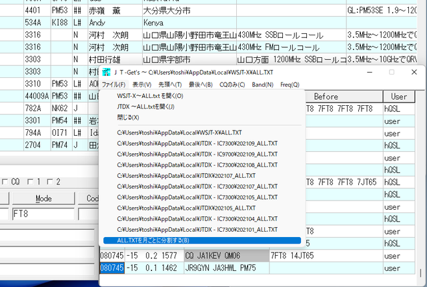Click code cell 534A
Image resolution: width=427 pixels, height=287 pixels.
37,23
